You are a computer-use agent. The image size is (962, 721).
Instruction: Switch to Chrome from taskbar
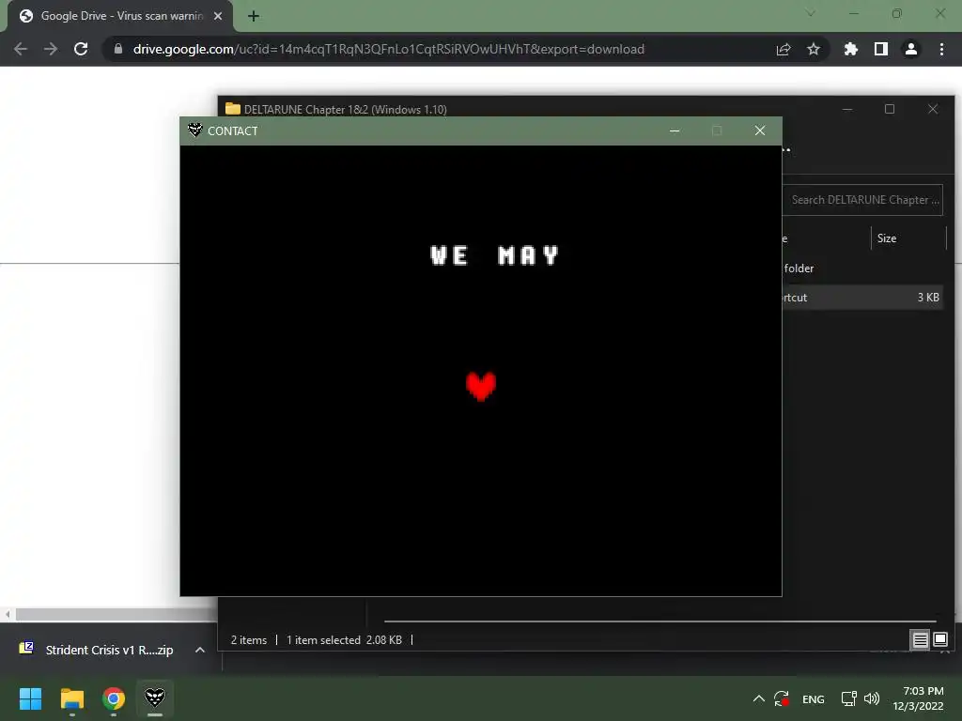pos(114,698)
